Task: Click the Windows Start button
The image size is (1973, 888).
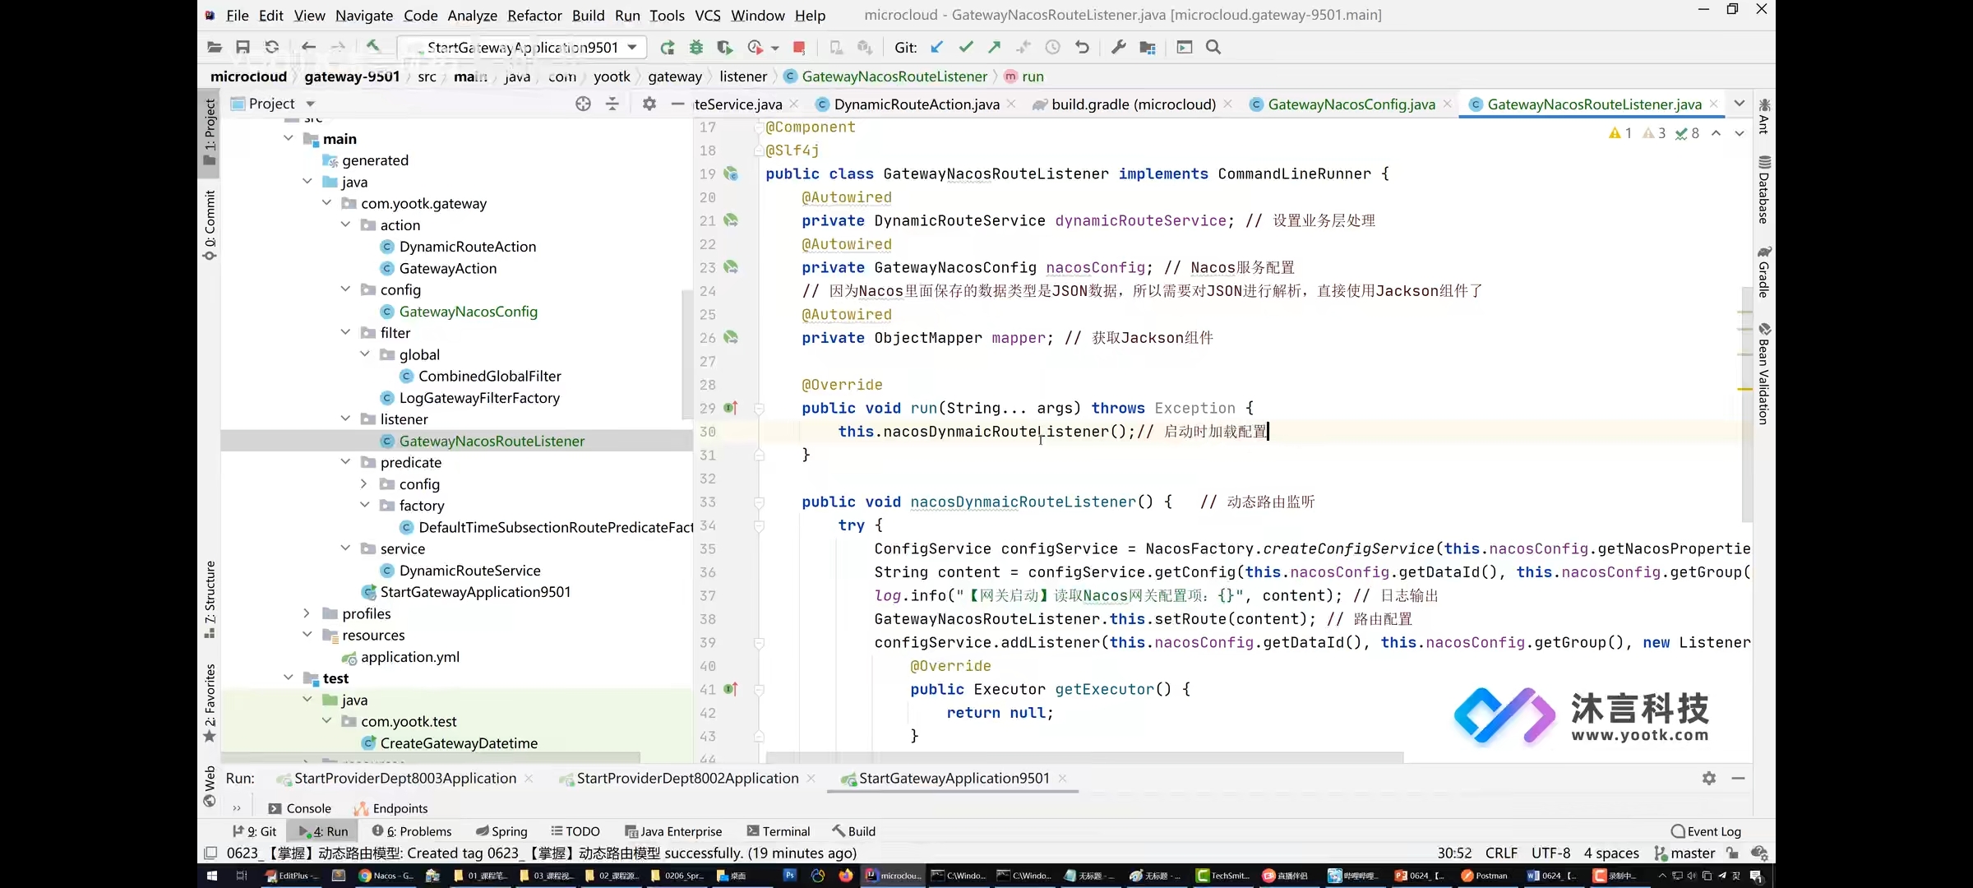Action: pyautogui.click(x=211, y=876)
